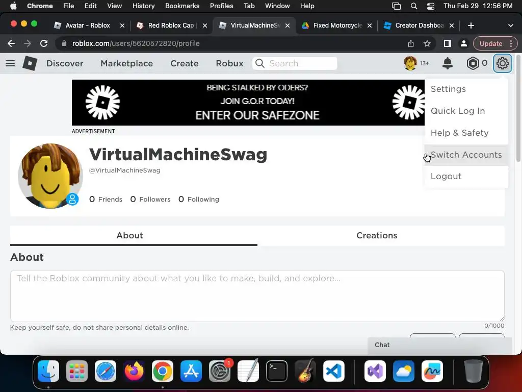The width and height of the screenshot is (522, 392).
Task: Close the Avatar - Roblox tab
Action: pyautogui.click(x=122, y=26)
